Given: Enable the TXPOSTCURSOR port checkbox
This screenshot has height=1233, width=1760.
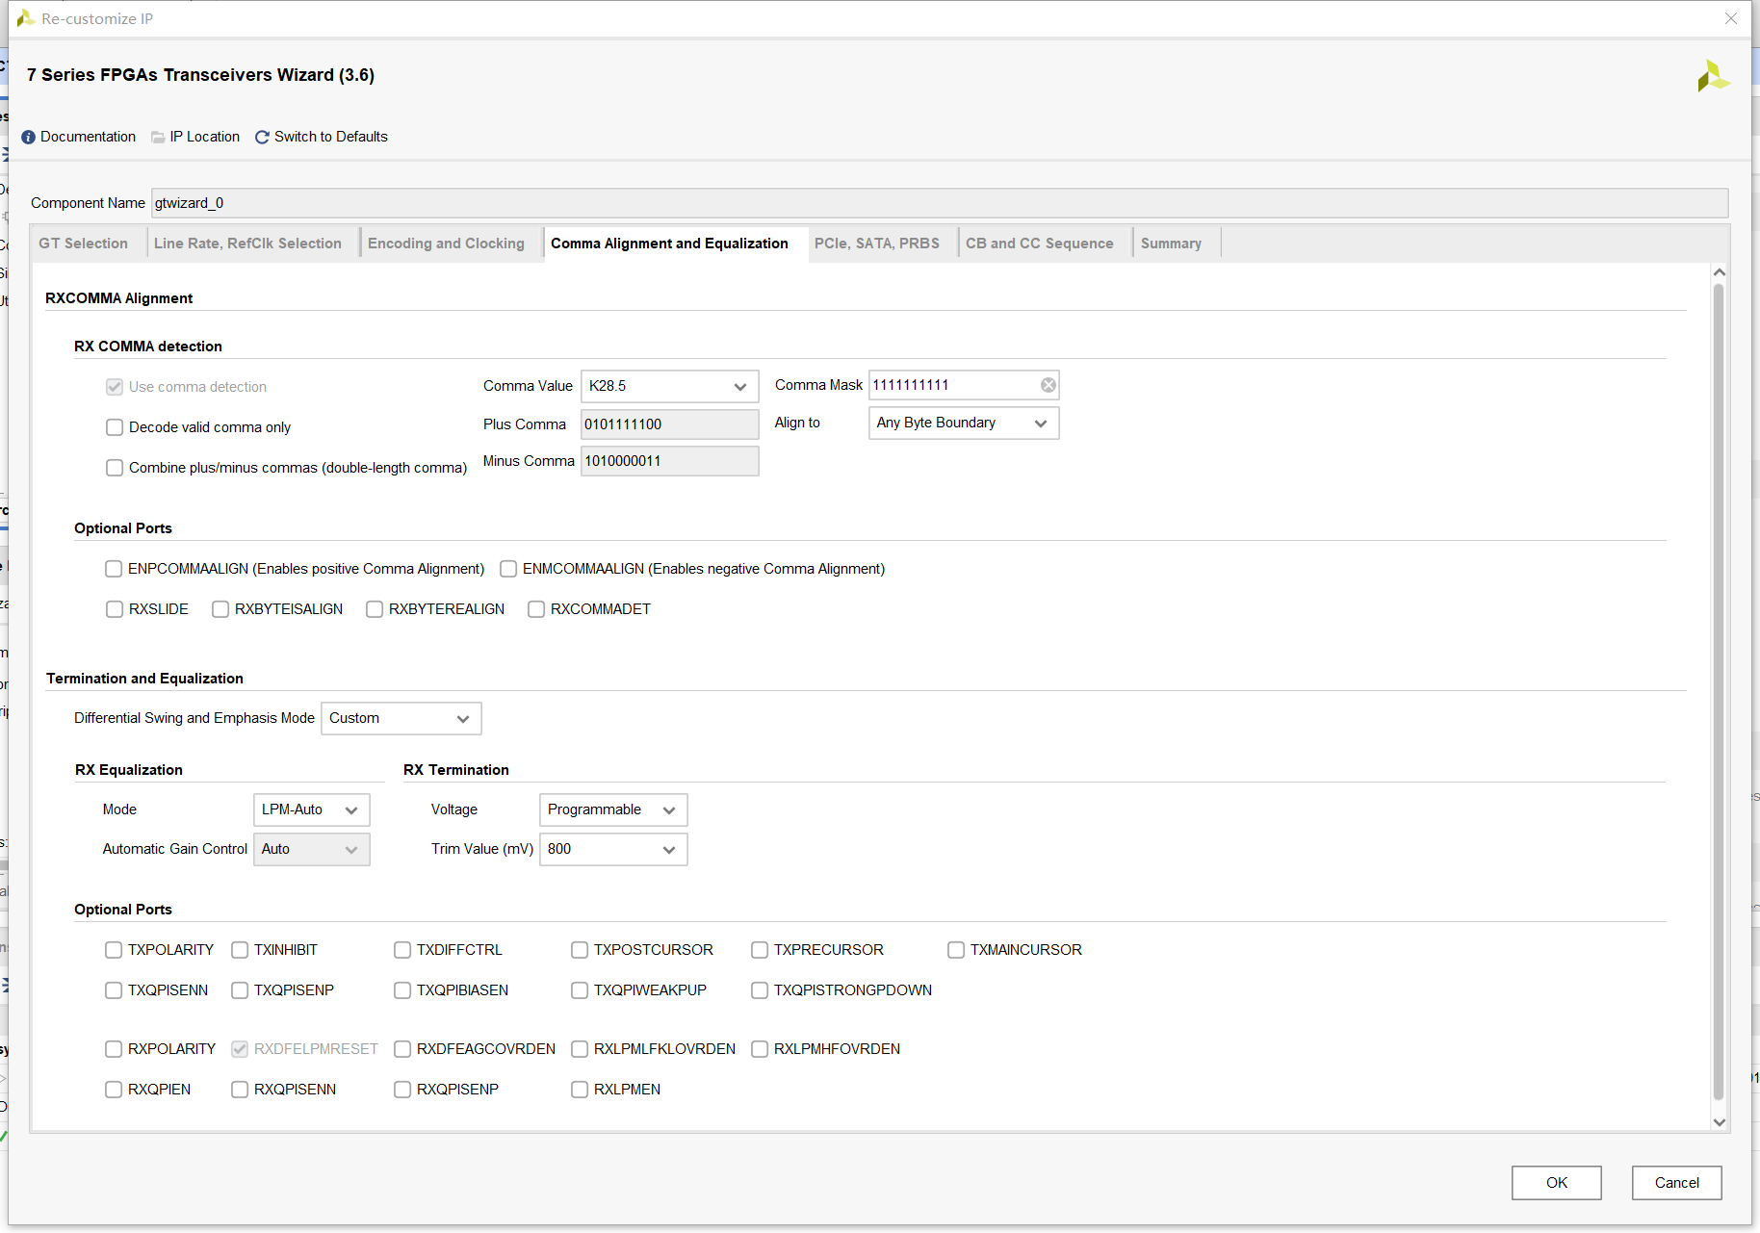Looking at the screenshot, I should point(580,950).
